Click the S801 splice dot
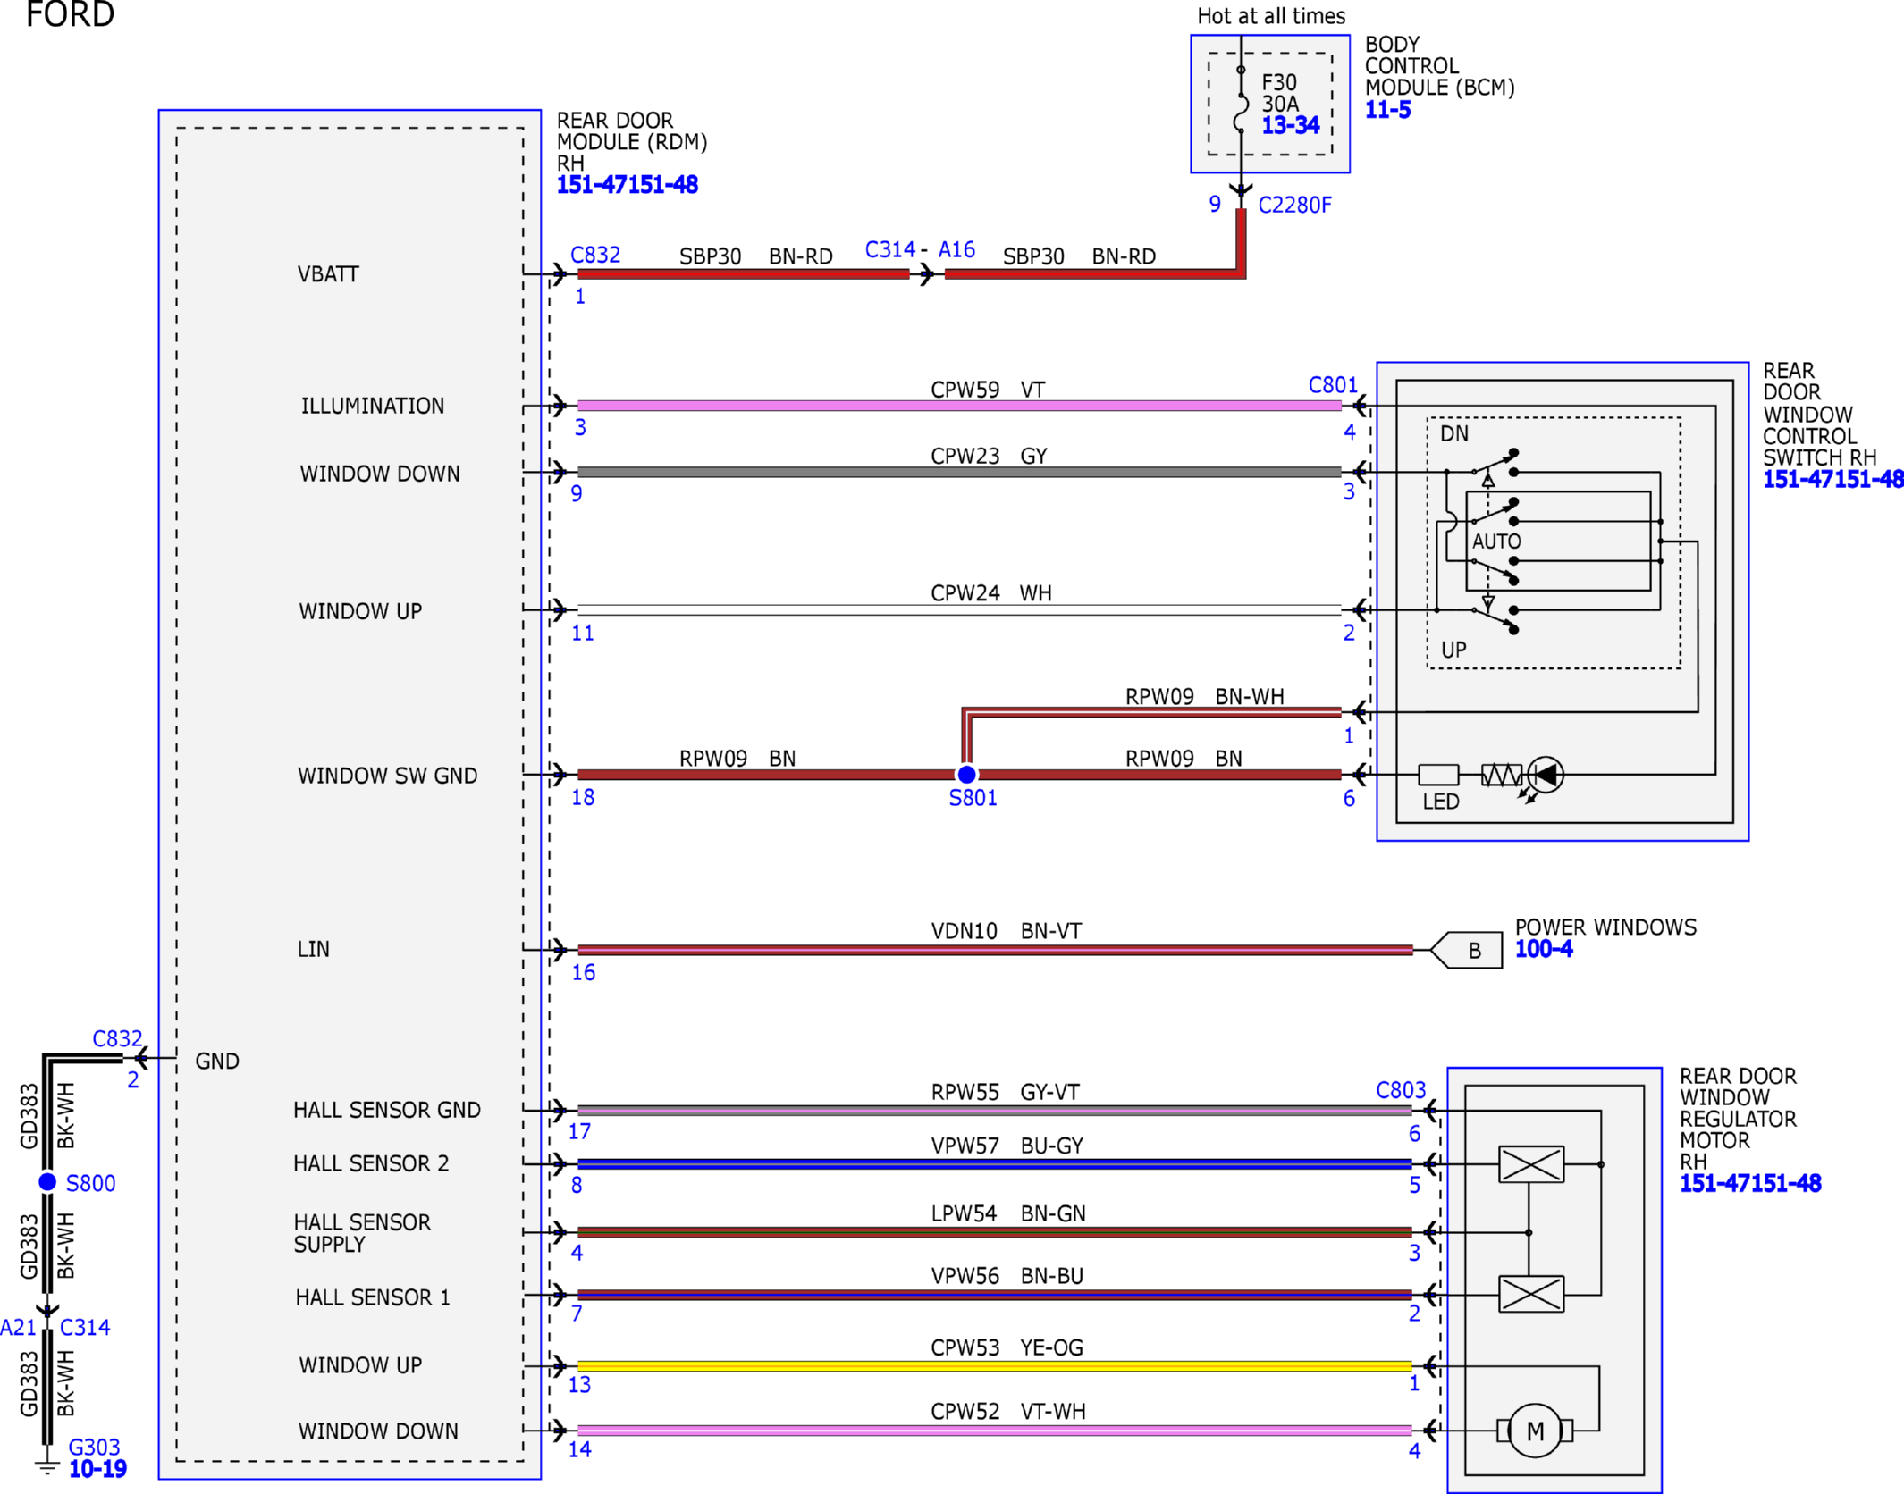 966,774
